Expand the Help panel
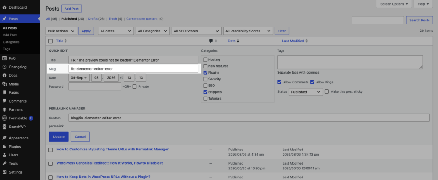This screenshot has width=438, height=180. click(423, 4)
